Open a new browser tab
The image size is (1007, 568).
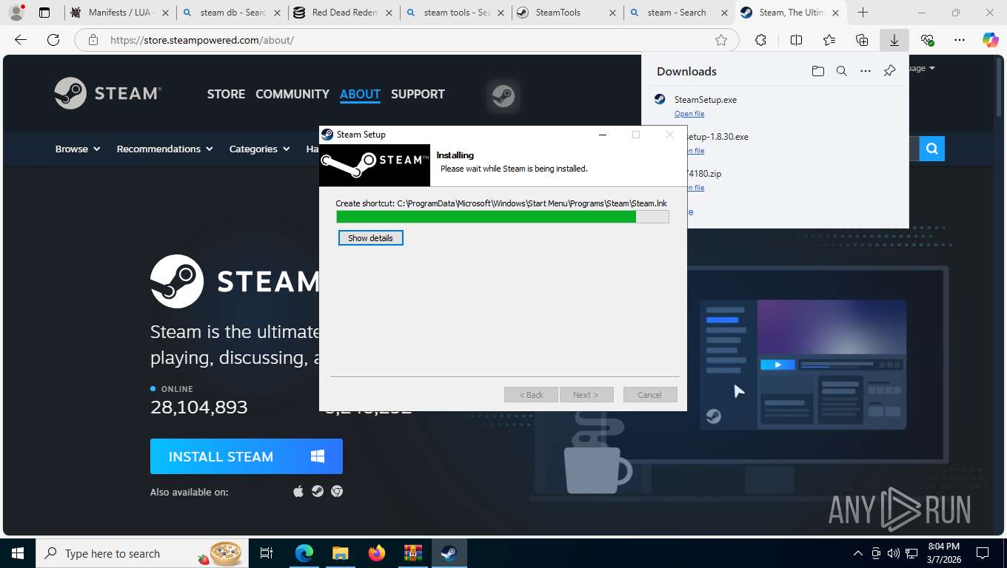(863, 13)
